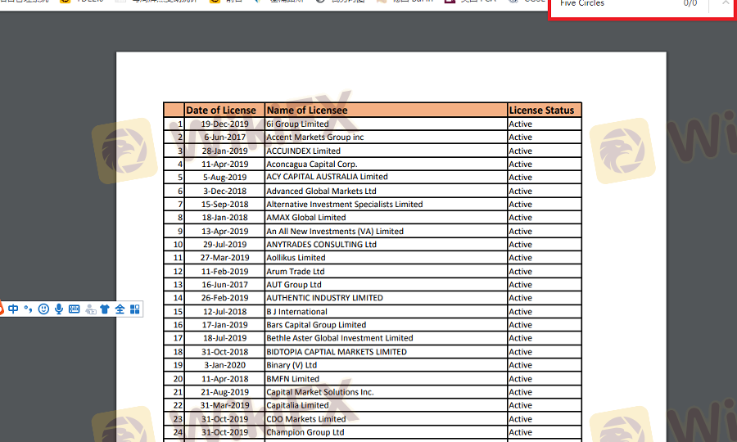Viewport: 737px width, 442px height.
Task: Open the IME toolbox grid icon
Action: coord(135,309)
